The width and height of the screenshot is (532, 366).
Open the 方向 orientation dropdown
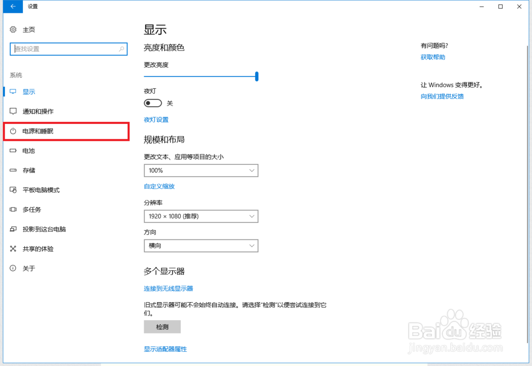click(201, 246)
